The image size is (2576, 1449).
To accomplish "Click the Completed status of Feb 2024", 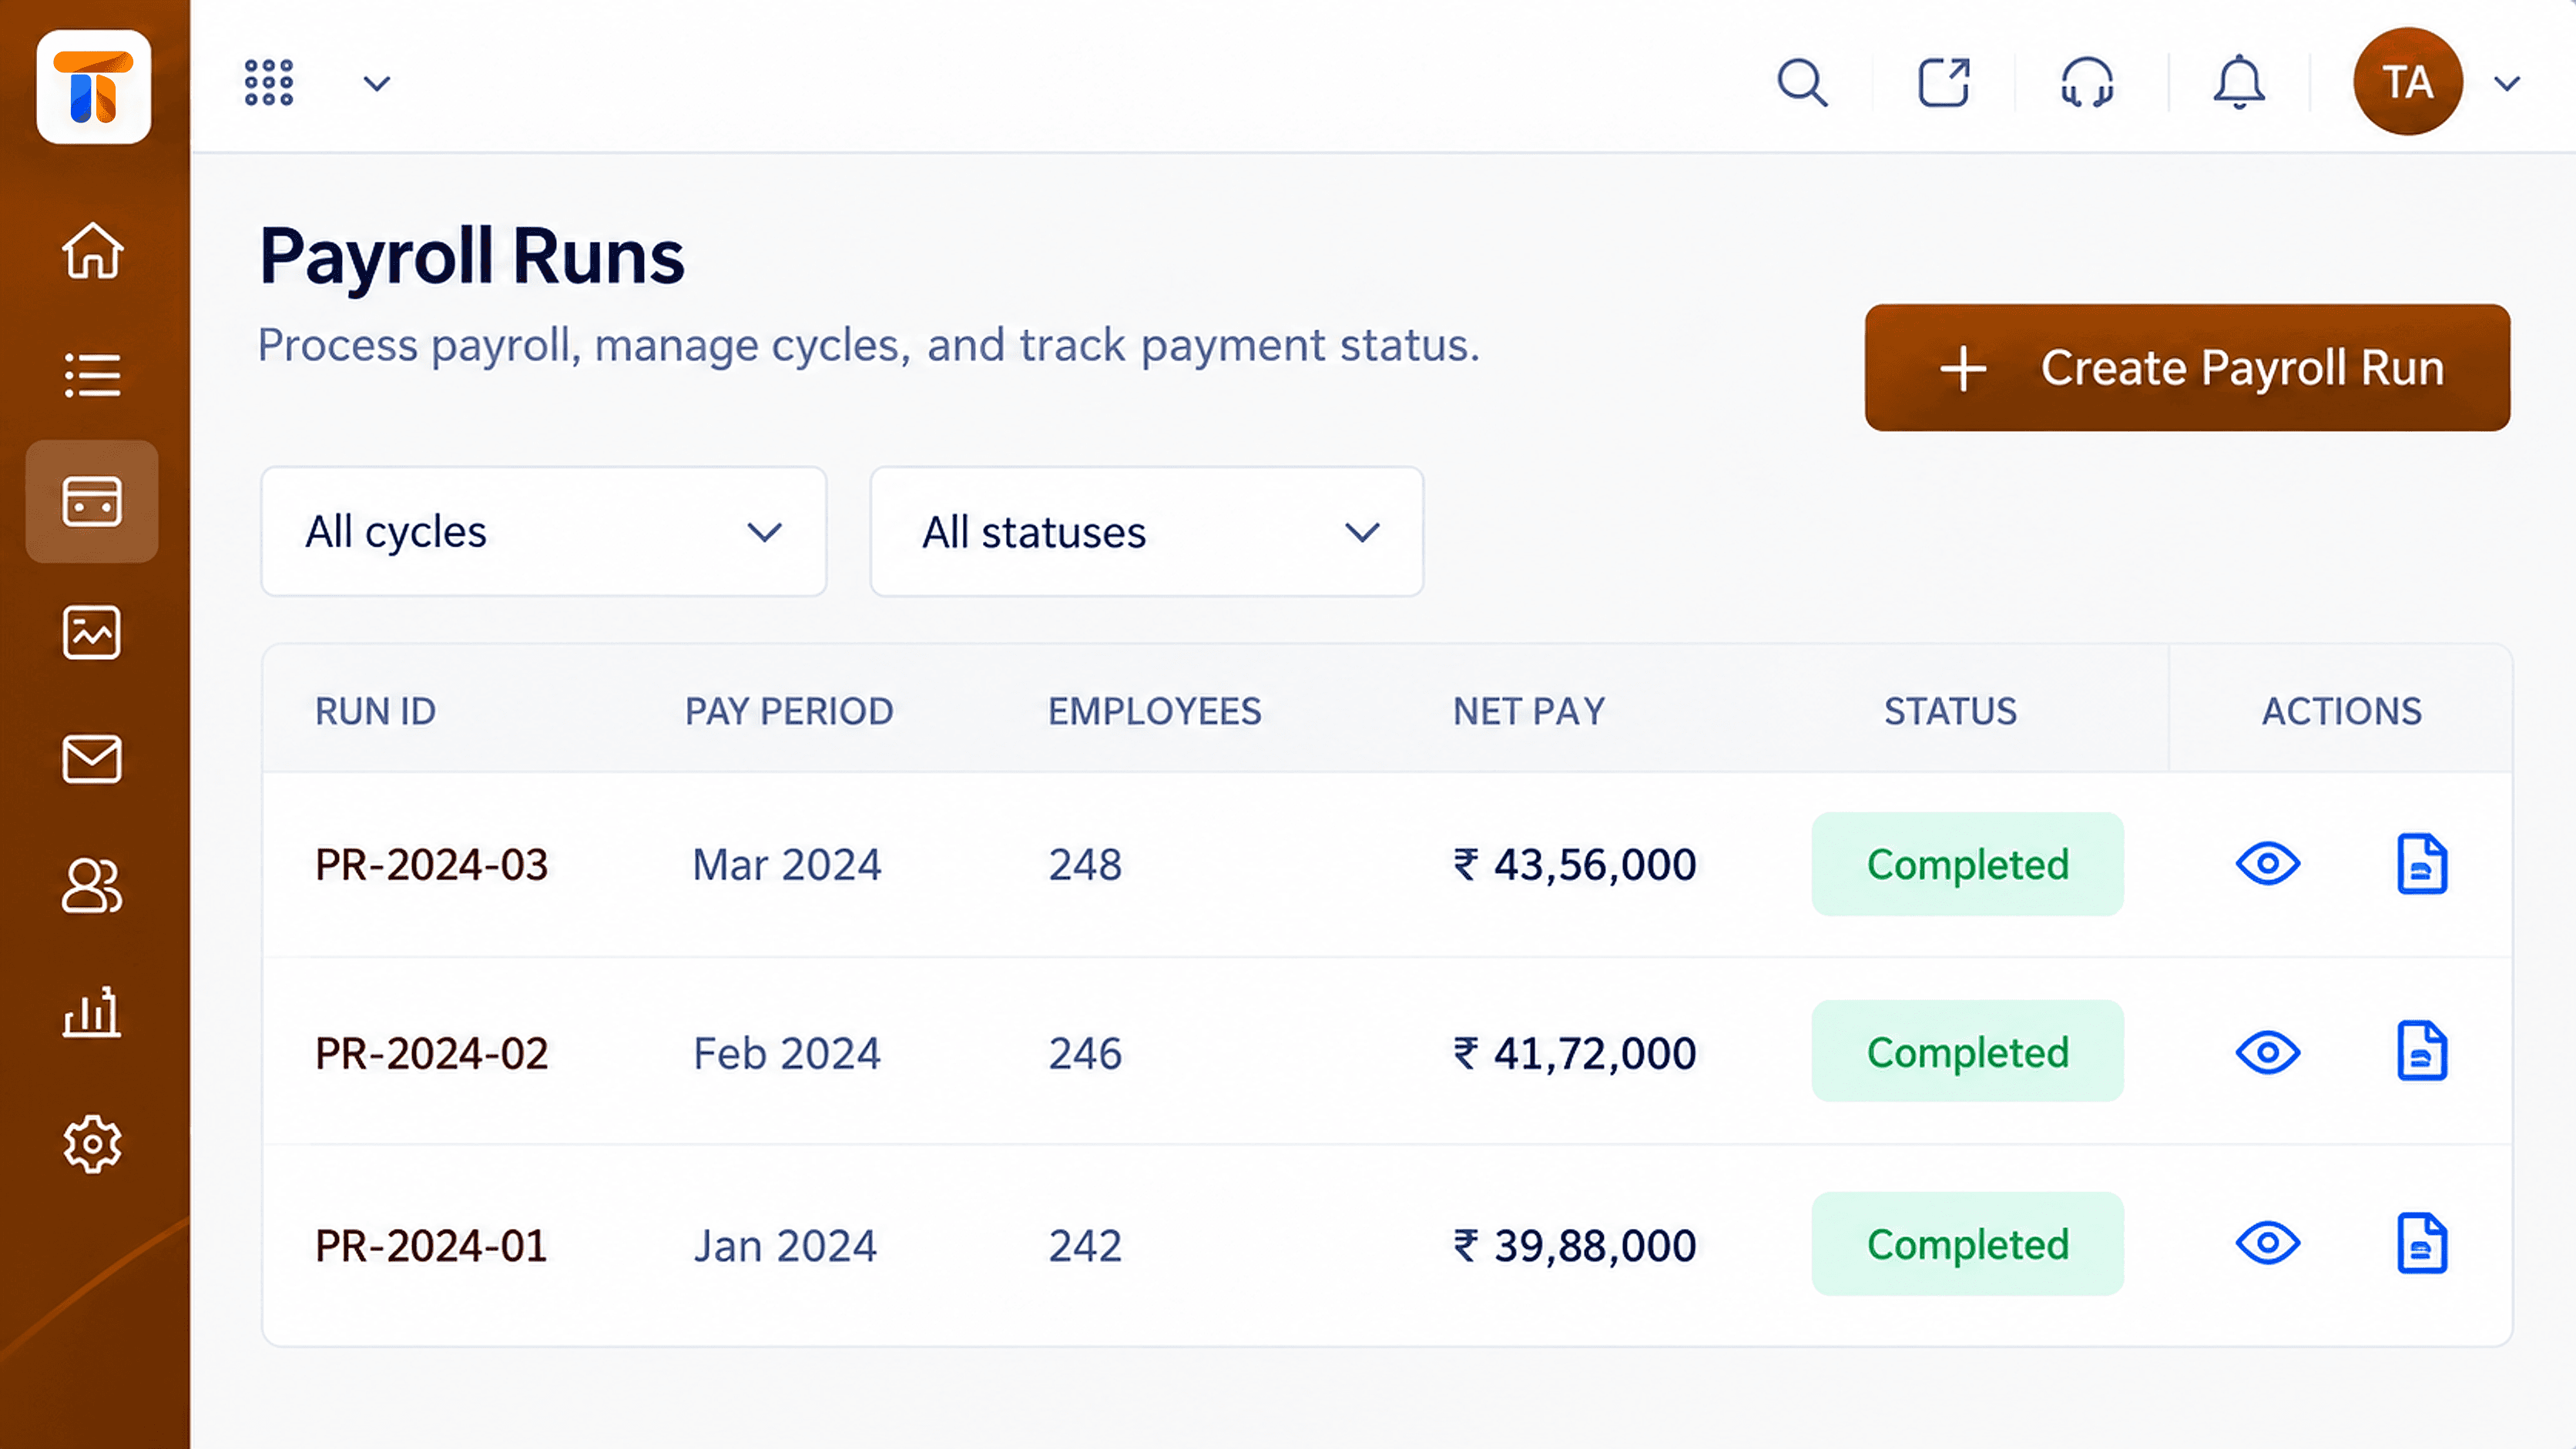I will [x=1967, y=1051].
